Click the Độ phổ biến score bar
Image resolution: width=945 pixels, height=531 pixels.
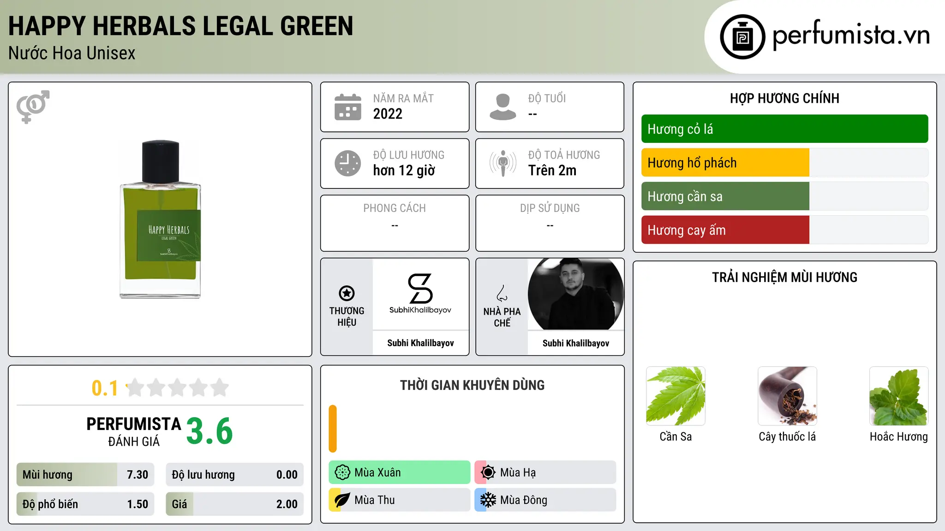85,504
